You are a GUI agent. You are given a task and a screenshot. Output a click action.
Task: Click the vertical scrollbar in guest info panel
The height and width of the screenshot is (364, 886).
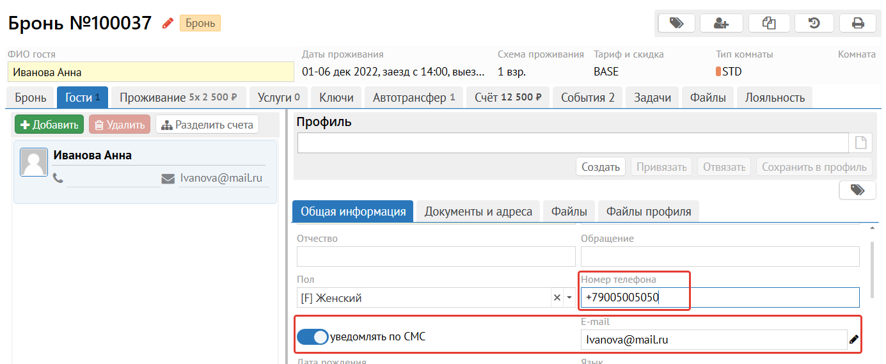point(872,269)
